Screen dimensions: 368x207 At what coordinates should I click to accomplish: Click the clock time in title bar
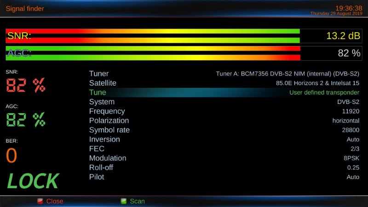coord(348,8)
